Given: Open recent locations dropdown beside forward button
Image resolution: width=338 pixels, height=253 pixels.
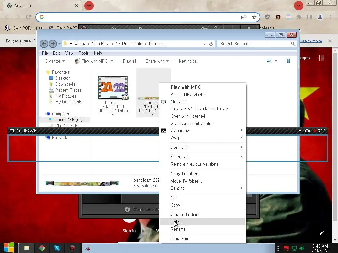Looking at the screenshot, I should [x=59, y=44].
